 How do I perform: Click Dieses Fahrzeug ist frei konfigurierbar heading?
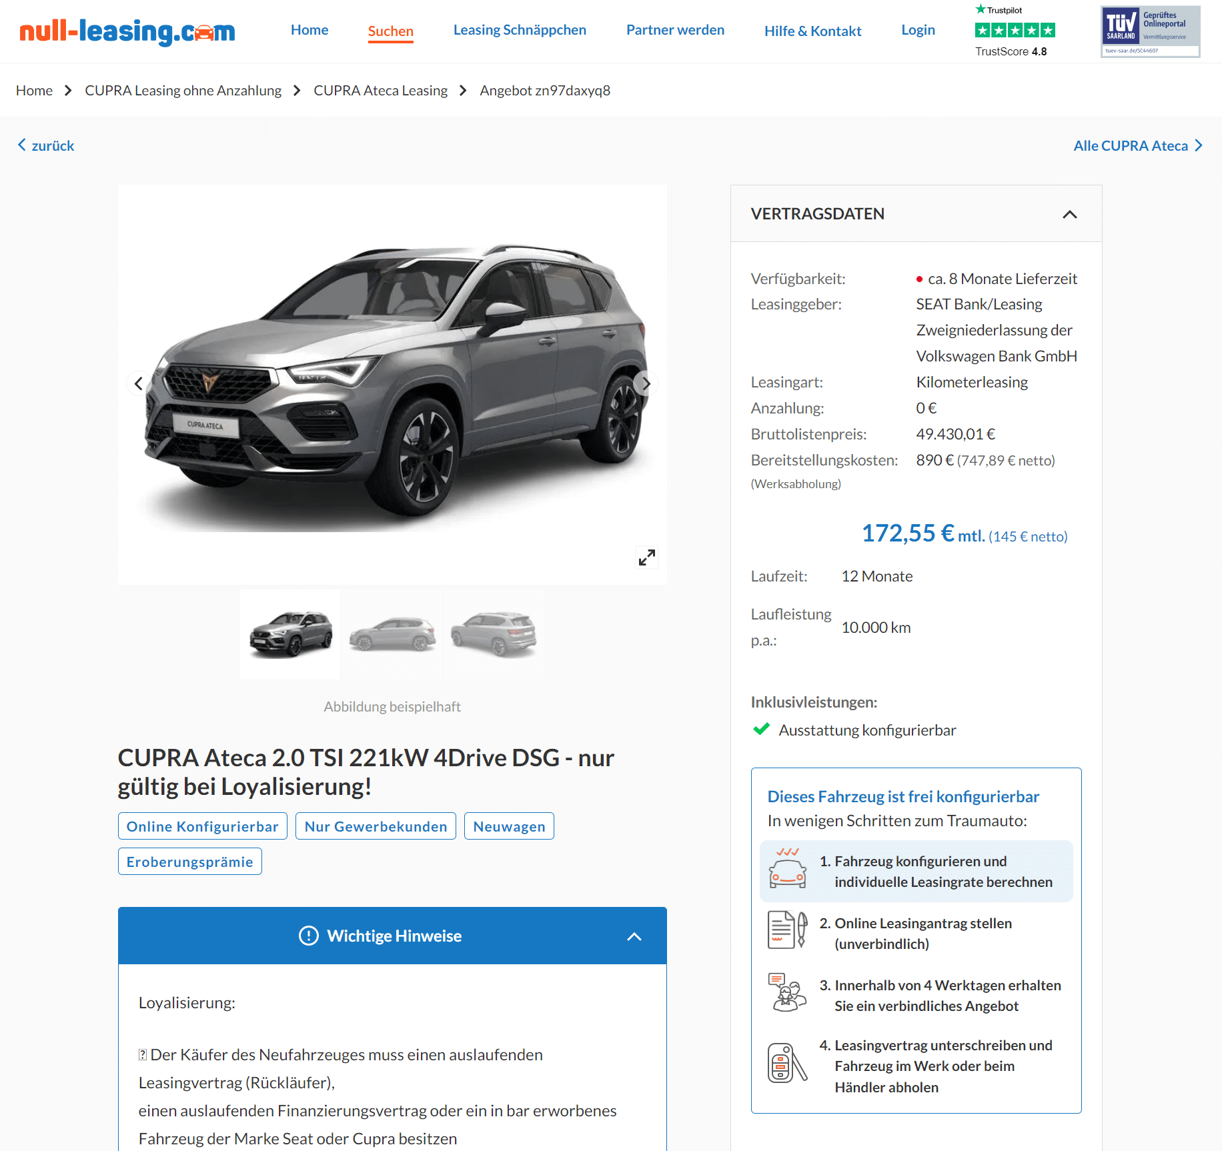pyautogui.click(x=903, y=796)
